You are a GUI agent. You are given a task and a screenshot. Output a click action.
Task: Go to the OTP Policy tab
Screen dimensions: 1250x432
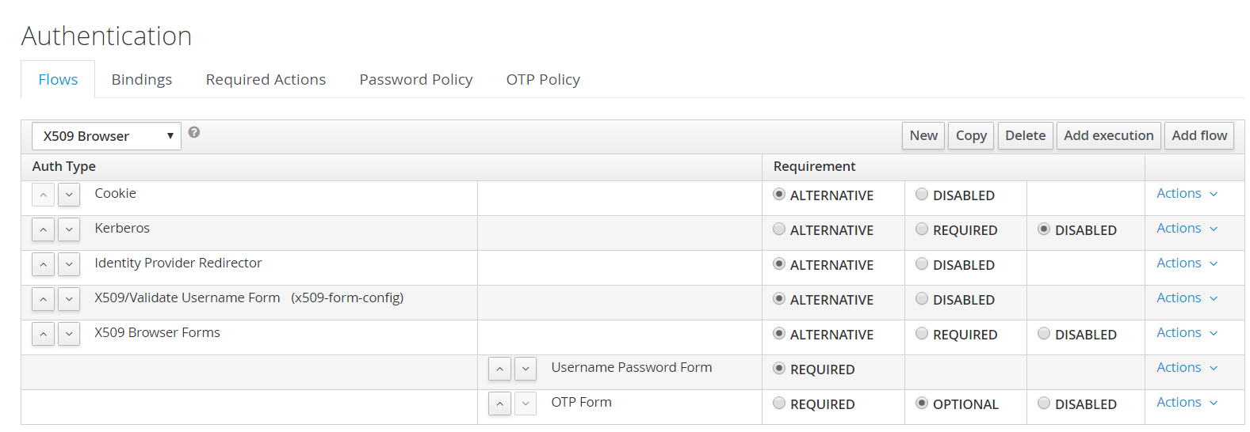click(543, 80)
